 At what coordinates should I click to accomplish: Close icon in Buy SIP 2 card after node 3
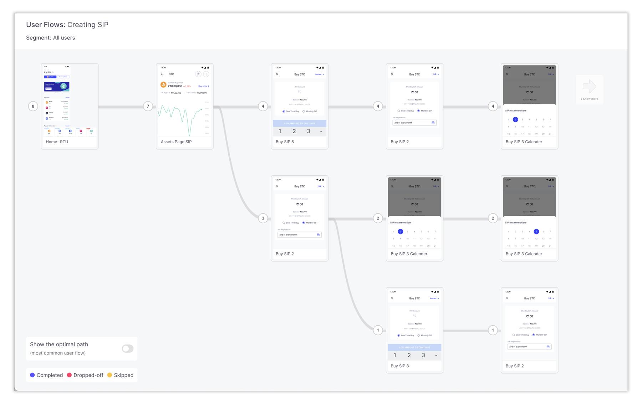click(277, 186)
